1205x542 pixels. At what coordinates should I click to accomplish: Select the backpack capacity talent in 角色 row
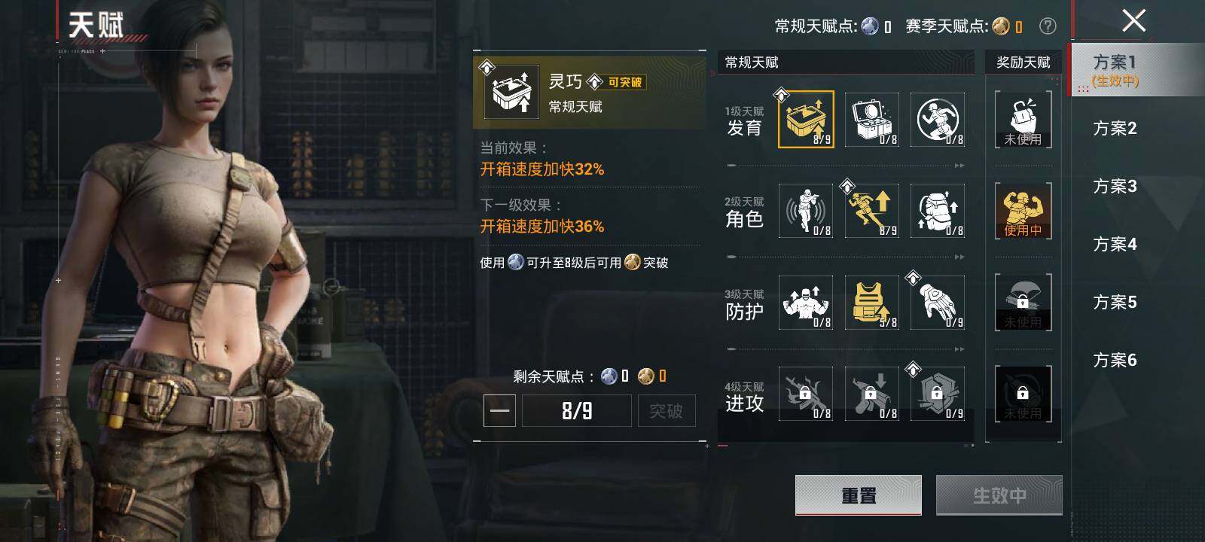tap(938, 211)
